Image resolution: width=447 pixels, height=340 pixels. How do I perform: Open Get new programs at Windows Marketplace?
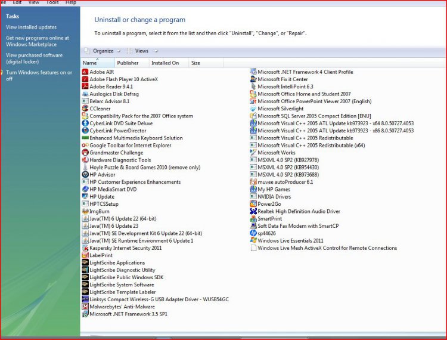(38, 41)
